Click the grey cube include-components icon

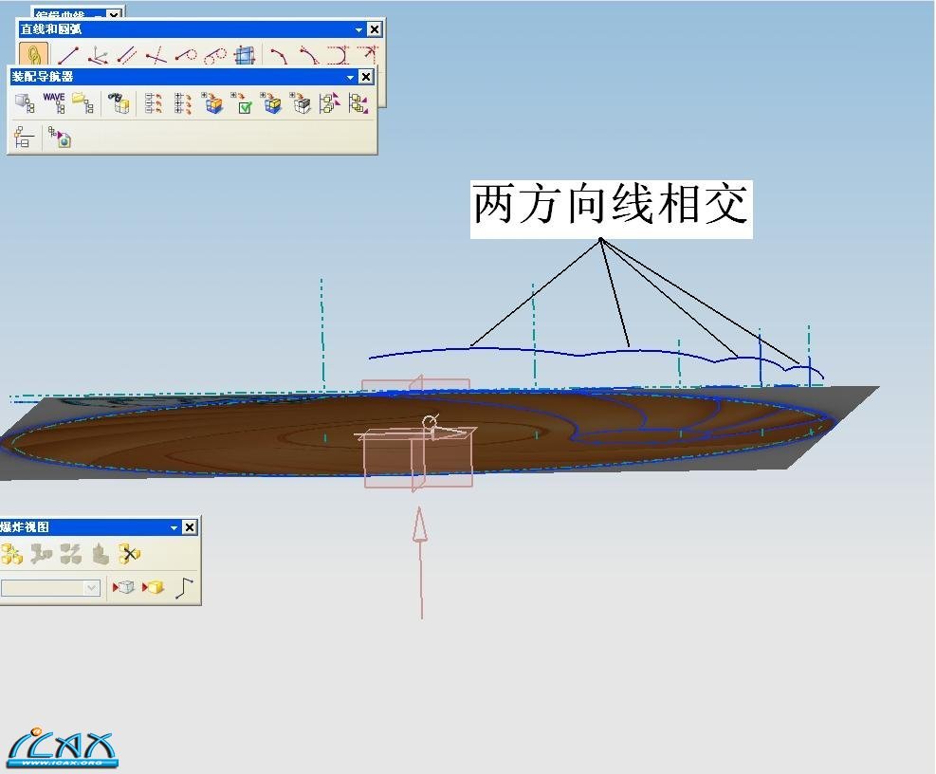(x=25, y=103)
